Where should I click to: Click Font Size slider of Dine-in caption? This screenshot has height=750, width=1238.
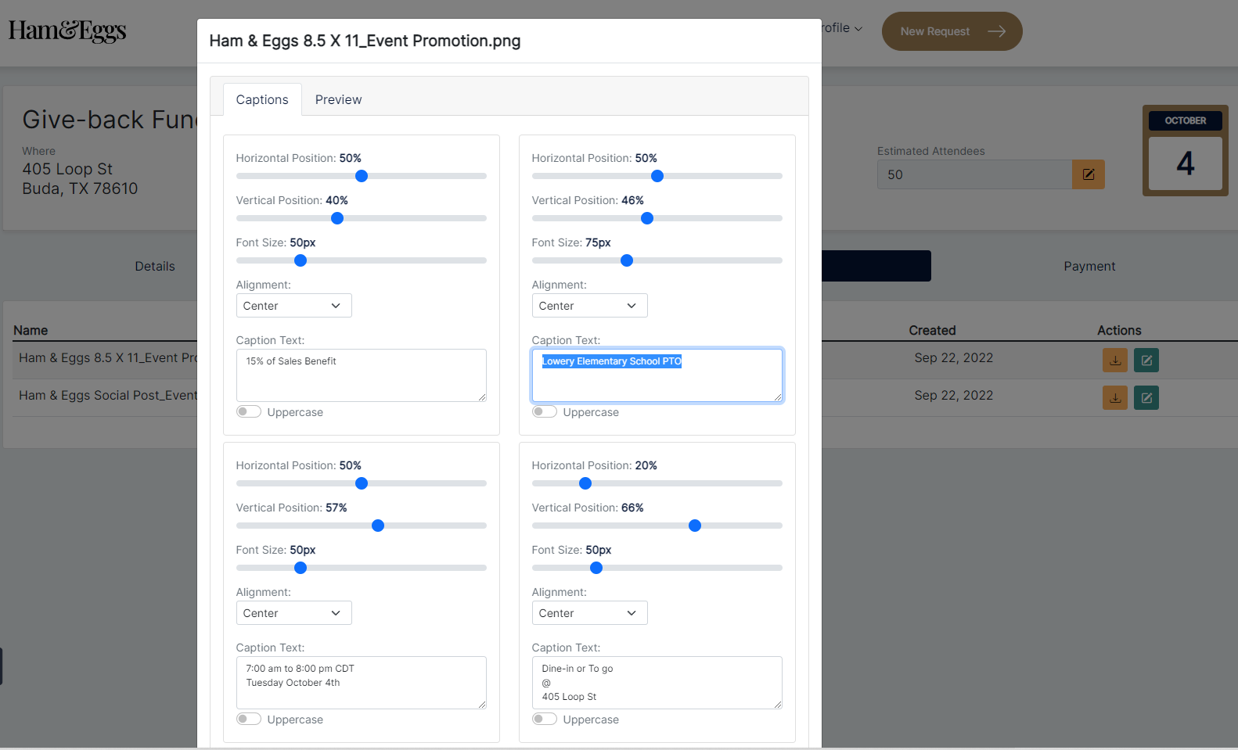(x=657, y=568)
